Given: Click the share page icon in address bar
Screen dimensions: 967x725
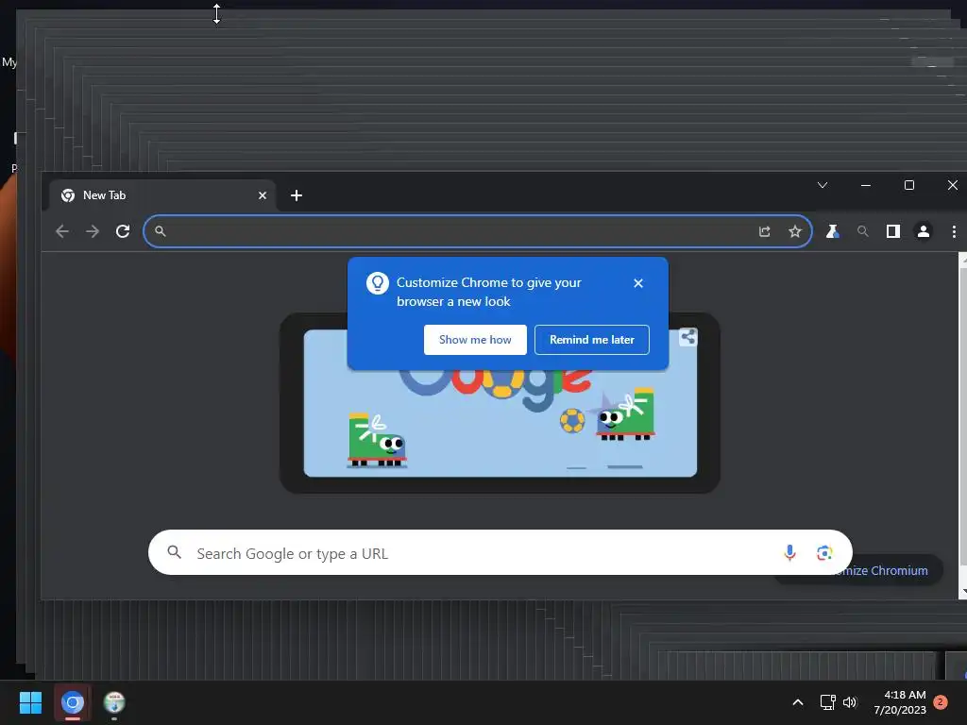Looking at the screenshot, I should pyautogui.click(x=765, y=231).
